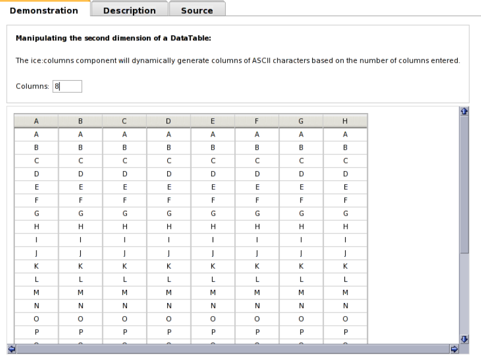Select the column D header
481x361 pixels.
[x=169, y=122]
